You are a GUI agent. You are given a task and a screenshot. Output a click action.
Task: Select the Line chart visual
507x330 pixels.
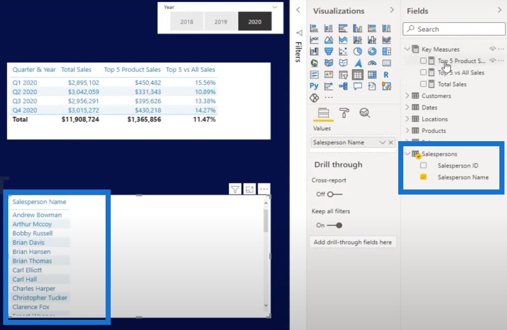coord(314,40)
